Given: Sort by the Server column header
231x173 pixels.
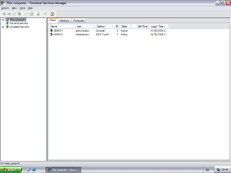Looking at the screenshot, I should tap(62, 26).
